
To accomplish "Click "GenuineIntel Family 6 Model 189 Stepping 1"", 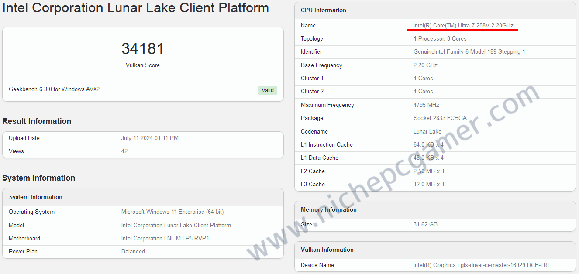I will point(469,52).
